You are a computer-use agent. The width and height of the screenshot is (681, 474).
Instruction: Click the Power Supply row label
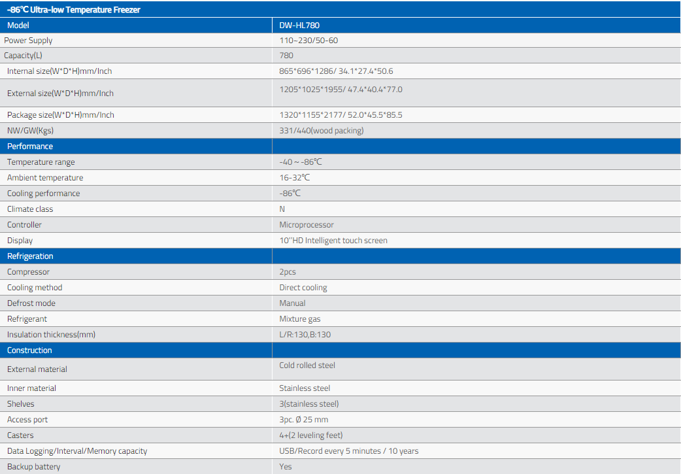29,41
